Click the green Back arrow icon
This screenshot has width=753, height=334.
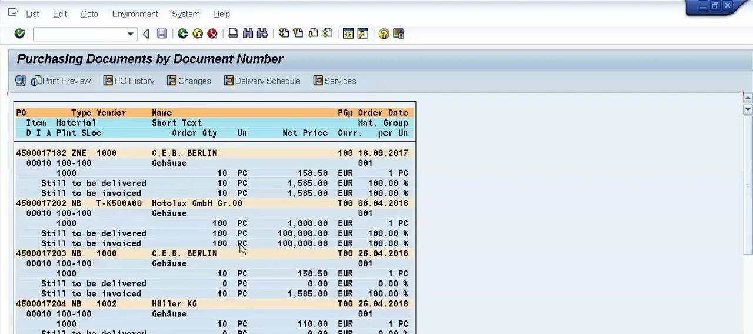(183, 34)
